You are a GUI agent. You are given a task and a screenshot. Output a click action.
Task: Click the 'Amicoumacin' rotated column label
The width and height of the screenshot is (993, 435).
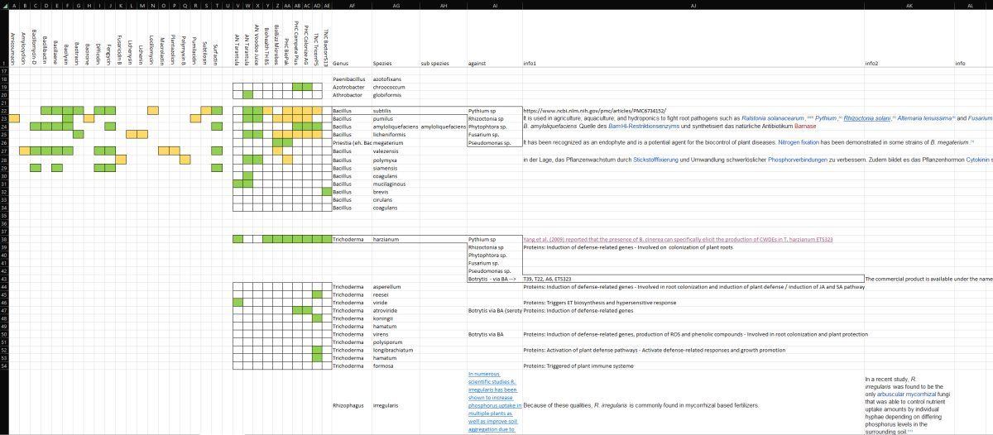point(12,49)
